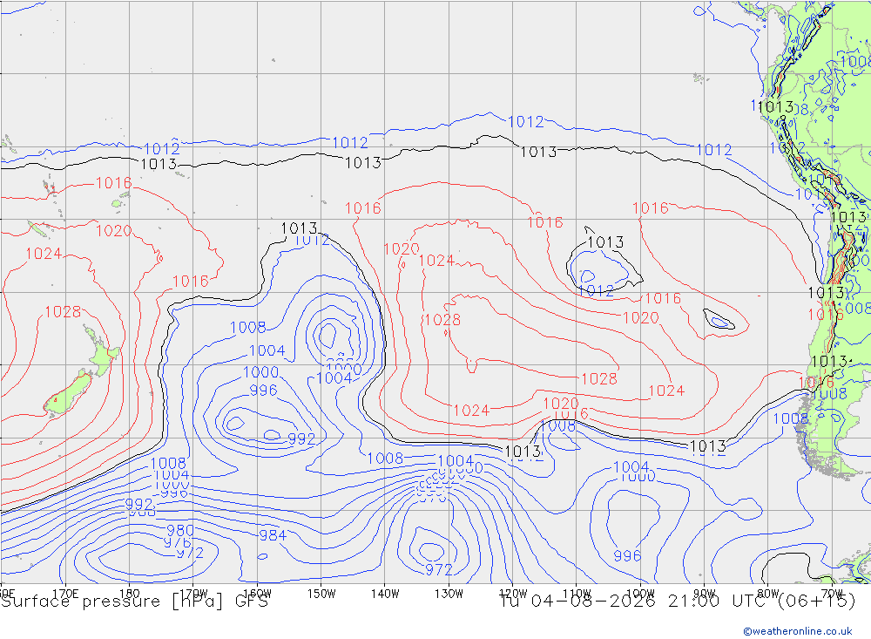This screenshot has height=639, width=871.
Task: Click the 70W longitude label
Action: 832,594
